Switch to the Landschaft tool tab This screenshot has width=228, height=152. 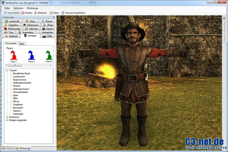(12, 21)
